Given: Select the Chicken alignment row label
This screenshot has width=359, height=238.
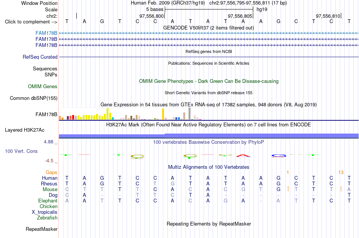Looking at the screenshot, I should coord(48,207).
